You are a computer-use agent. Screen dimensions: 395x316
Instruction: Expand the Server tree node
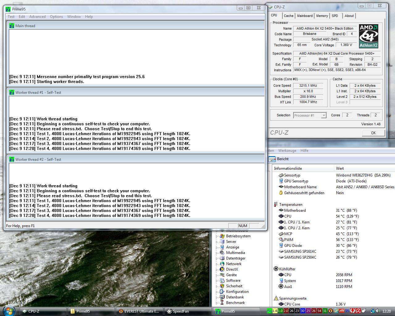[x=217, y=242]
